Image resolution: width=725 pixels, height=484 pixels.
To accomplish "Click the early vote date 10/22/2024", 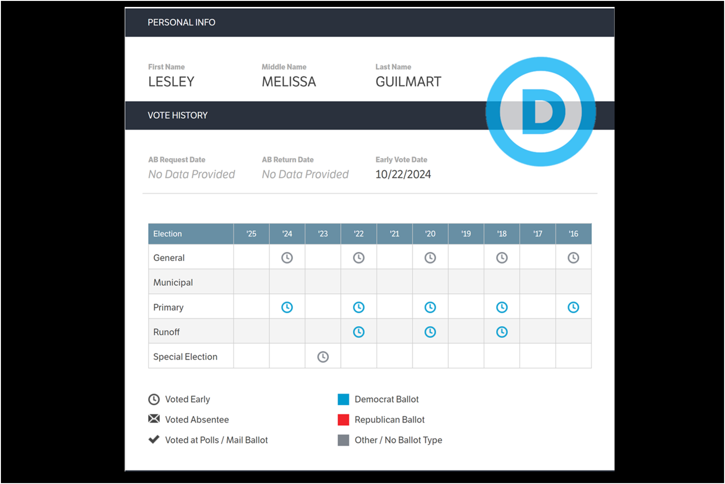I will point(403,175).
